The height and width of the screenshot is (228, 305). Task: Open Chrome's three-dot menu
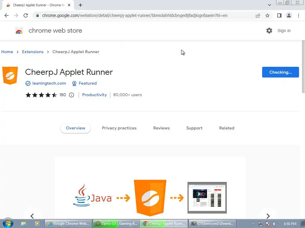coord(298,15)
